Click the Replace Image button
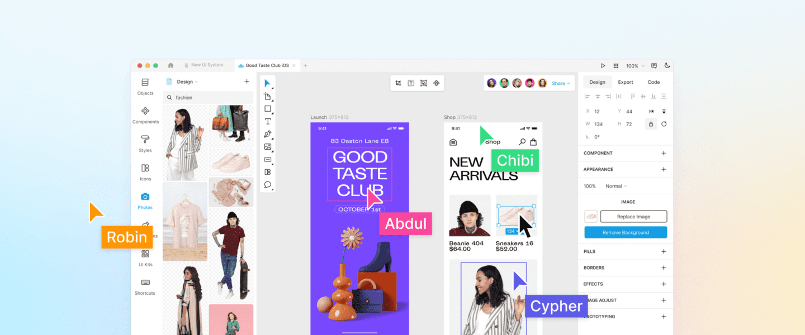The height and width of the screenshot is (335, 805). point(633,217)
